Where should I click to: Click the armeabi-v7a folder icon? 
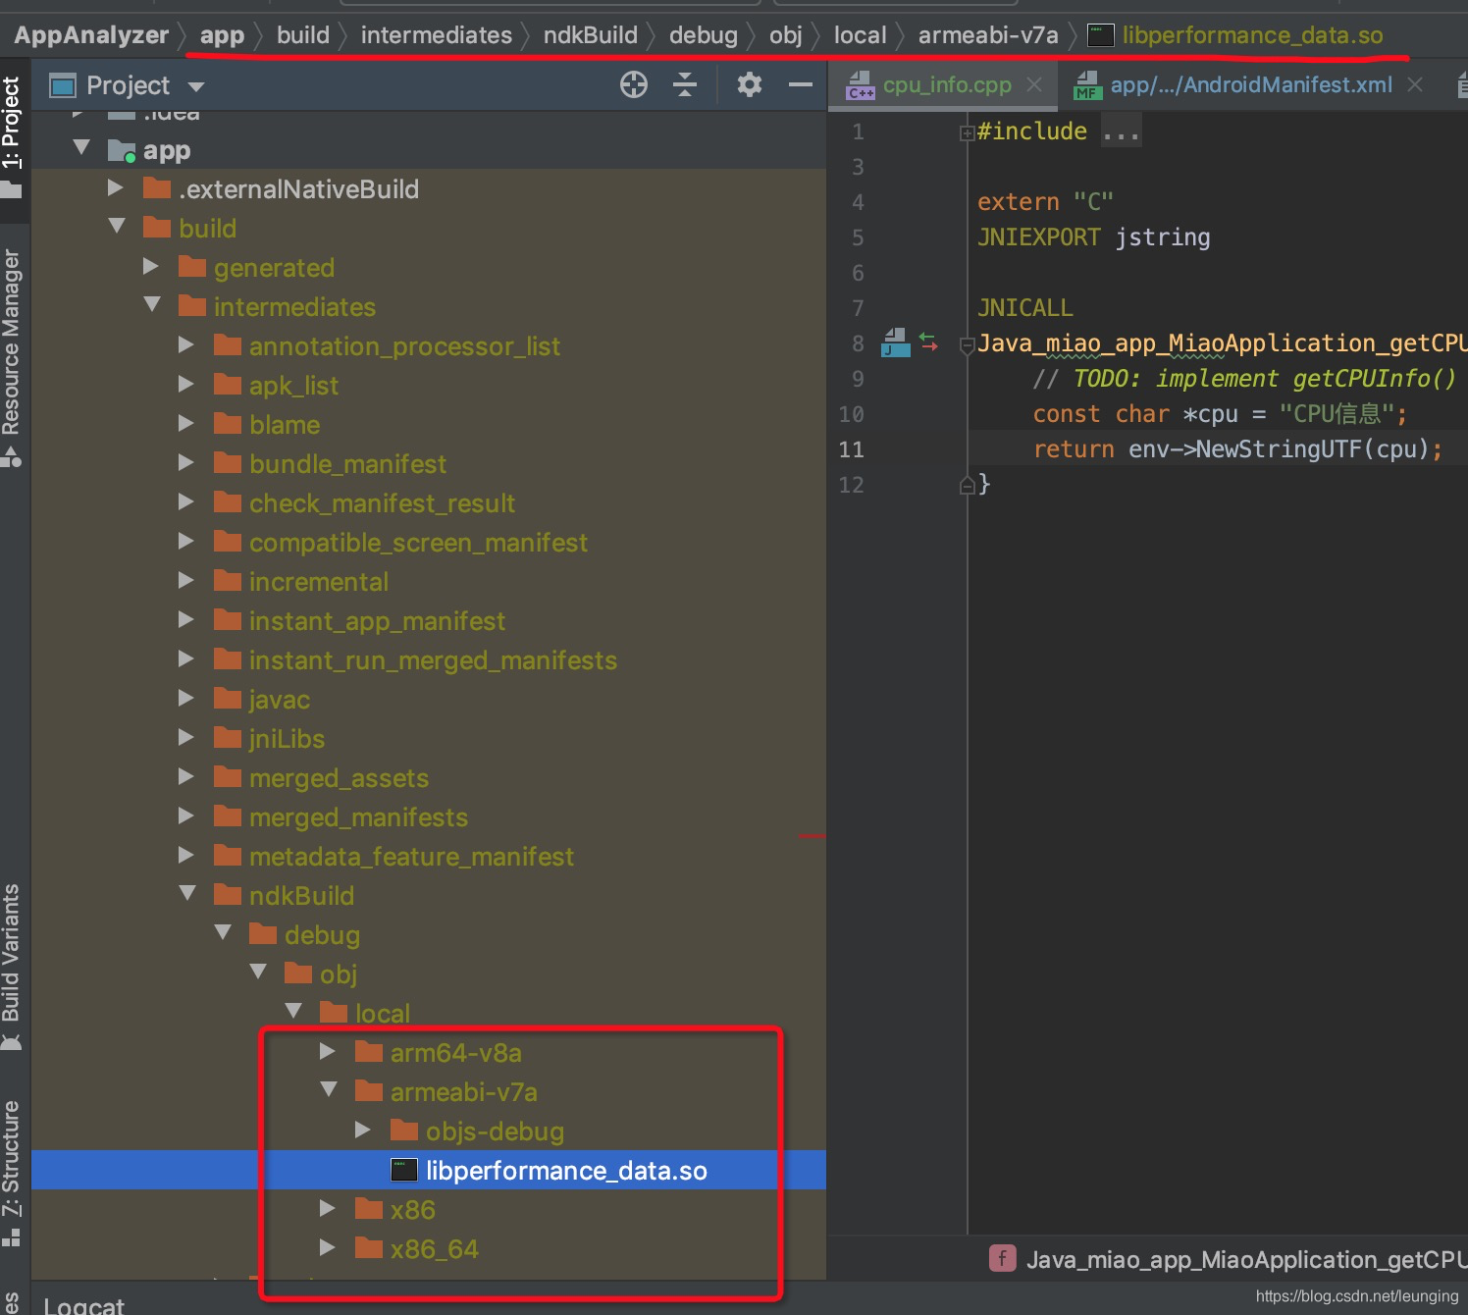(x=369, y=1090)
